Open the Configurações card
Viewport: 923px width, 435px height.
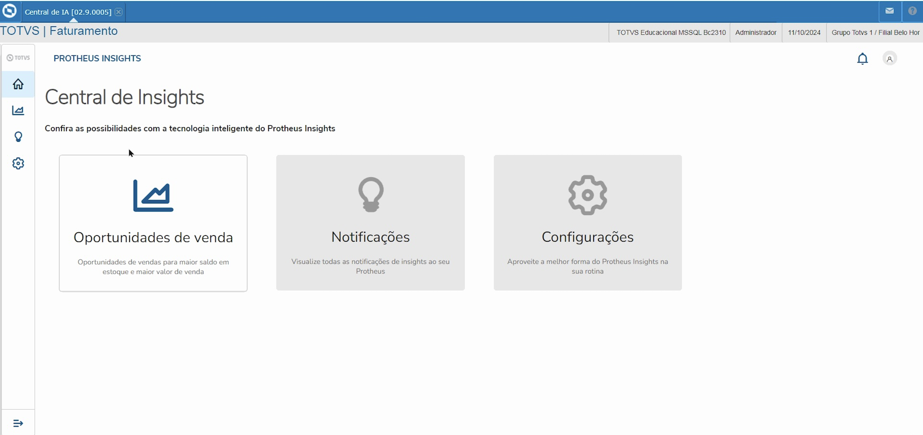tap(587, 223)
